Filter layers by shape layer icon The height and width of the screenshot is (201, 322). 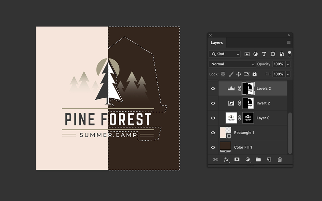273,54
